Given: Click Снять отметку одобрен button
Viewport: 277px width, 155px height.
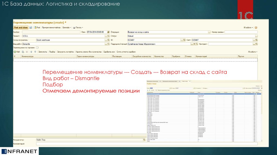Looking at the screenshot, I should pos(126,52).
